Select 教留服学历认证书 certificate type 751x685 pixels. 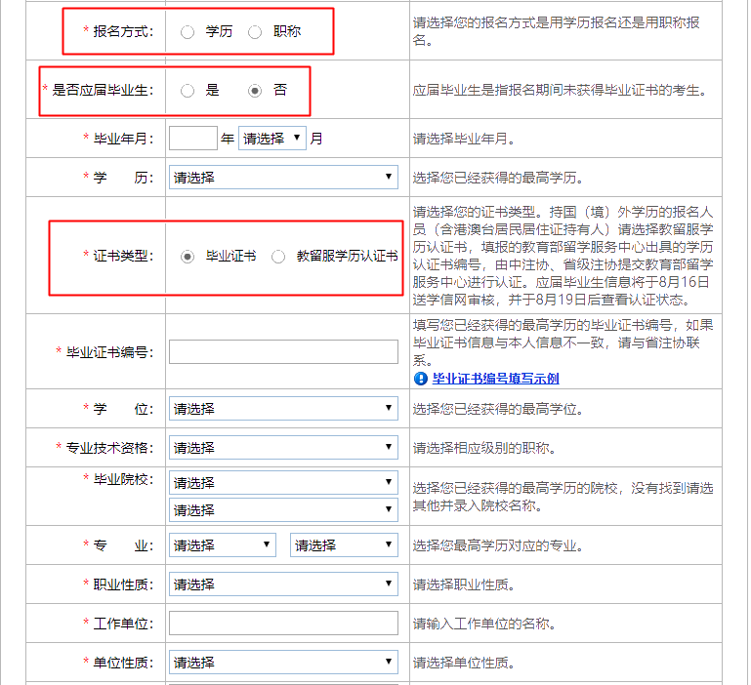[278, 257]
